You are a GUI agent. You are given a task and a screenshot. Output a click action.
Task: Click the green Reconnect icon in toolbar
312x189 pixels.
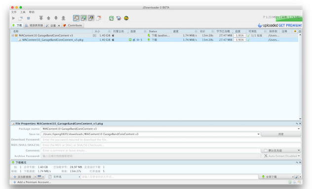click(x=111, y=18)
